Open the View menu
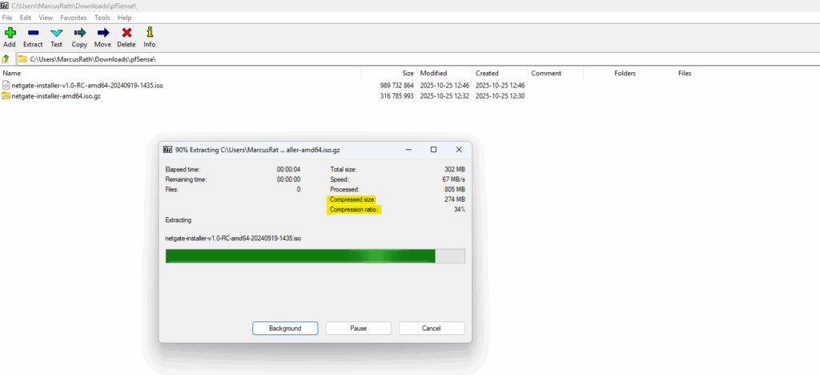Viewport: 820px width, 375px height. (46, 18)
